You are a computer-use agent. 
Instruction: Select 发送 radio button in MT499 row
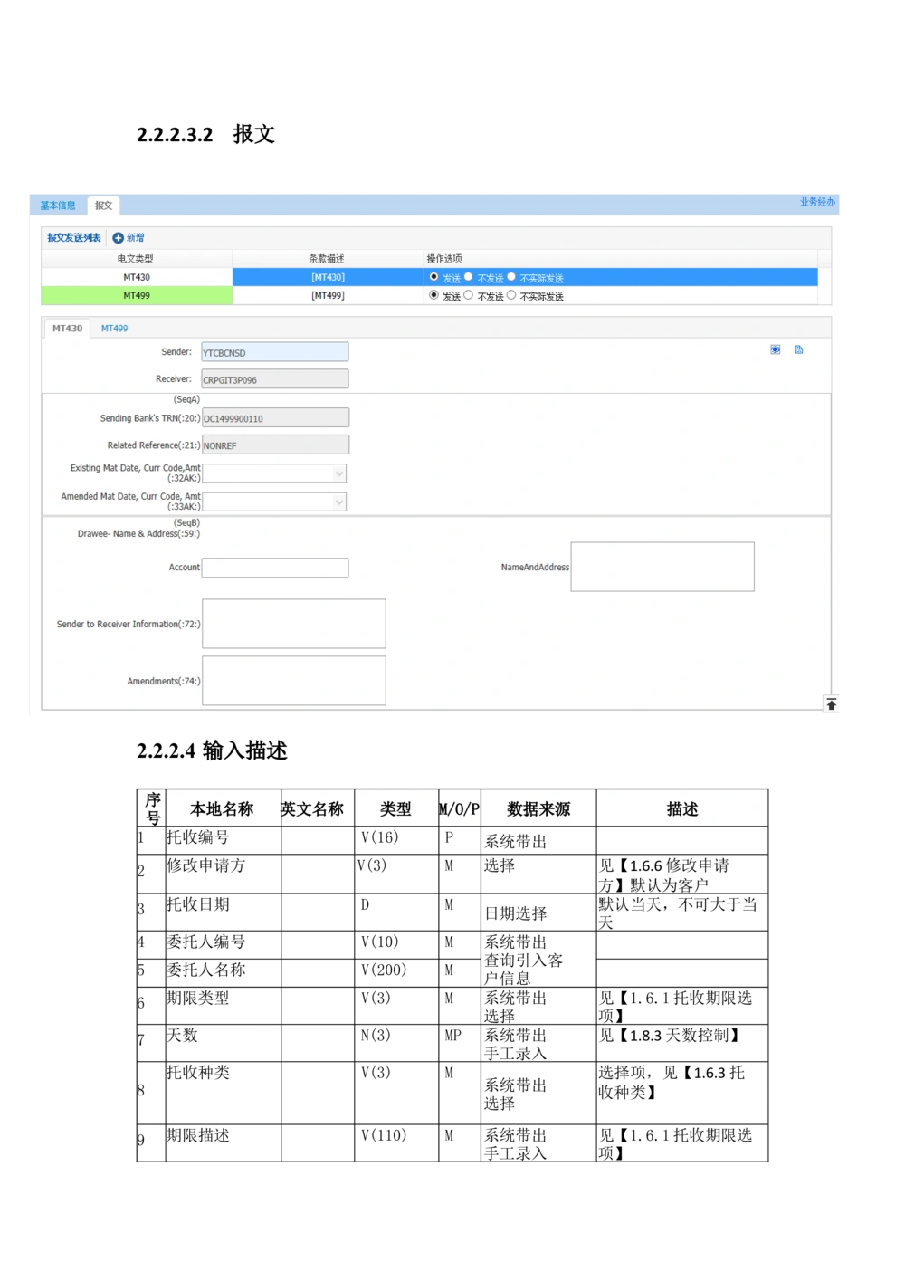433,296
